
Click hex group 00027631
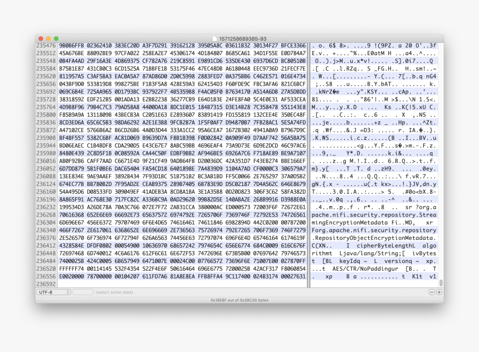coord(294,276)
